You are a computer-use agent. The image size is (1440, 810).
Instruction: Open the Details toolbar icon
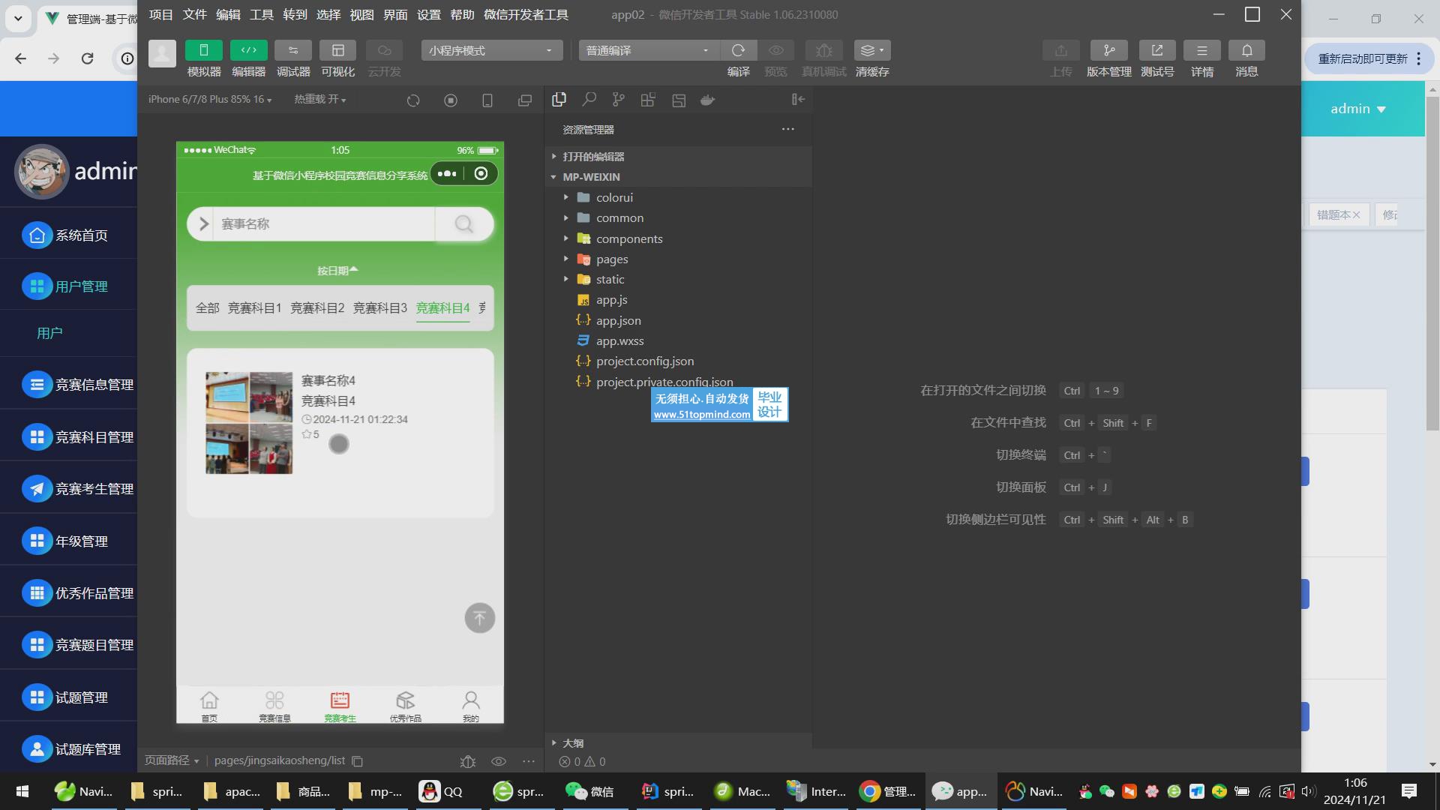tap(1201, 50)
